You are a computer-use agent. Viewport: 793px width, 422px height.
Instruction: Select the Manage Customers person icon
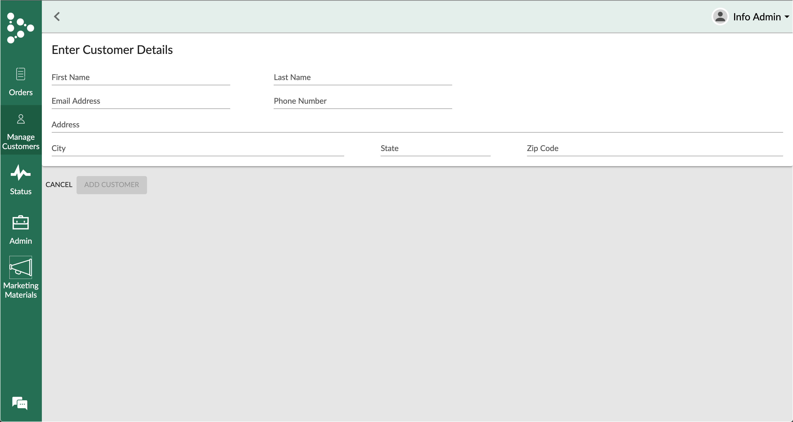tap(21, 119)
